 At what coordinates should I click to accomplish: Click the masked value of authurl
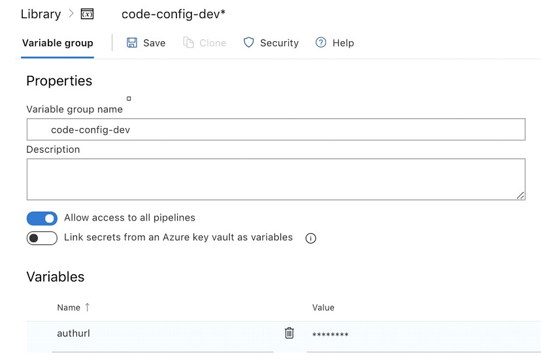tap(330, 335)
